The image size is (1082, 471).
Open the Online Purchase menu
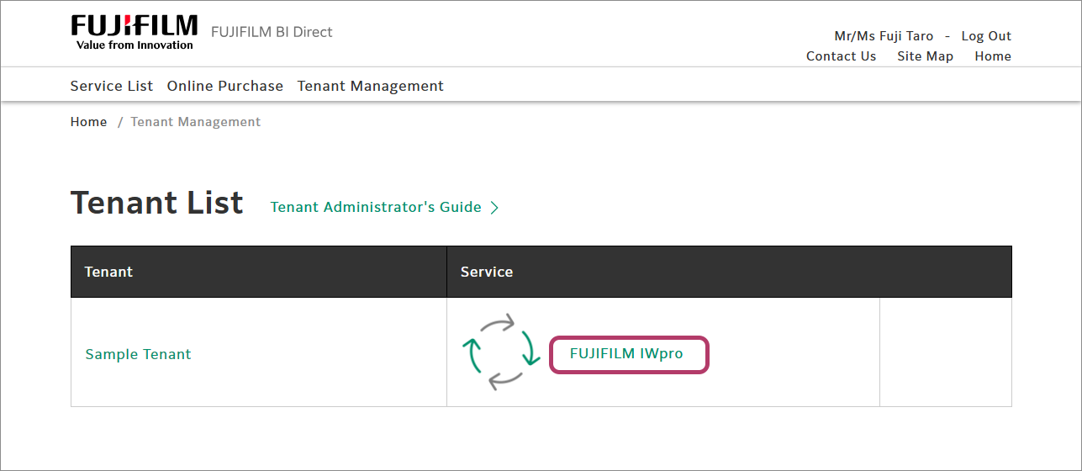coord(225,86)
